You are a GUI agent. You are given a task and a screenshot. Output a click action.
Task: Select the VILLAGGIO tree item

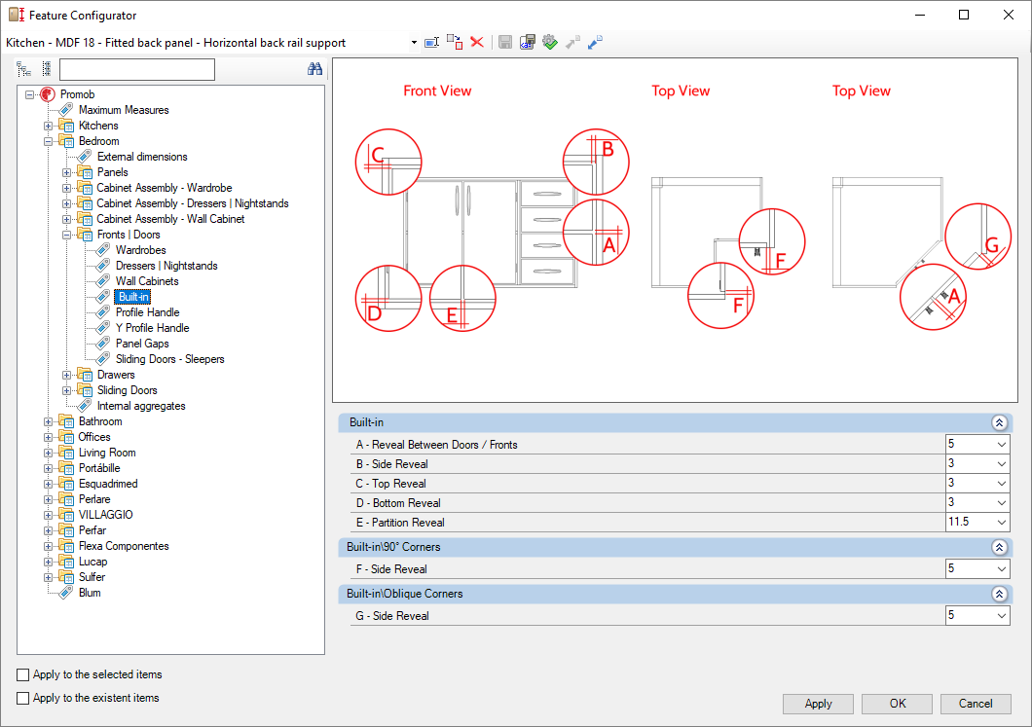point(105,515)
